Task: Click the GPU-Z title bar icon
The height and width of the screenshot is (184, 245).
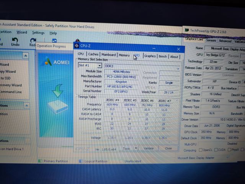Action: (186, 30)
